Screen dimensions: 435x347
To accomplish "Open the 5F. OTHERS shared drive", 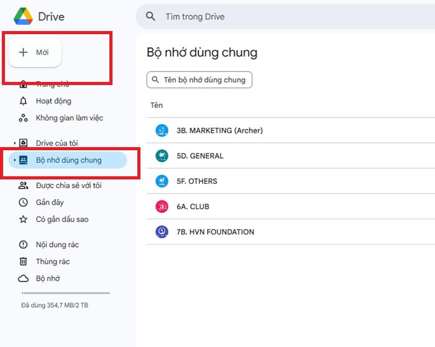I will pos(197,181).
